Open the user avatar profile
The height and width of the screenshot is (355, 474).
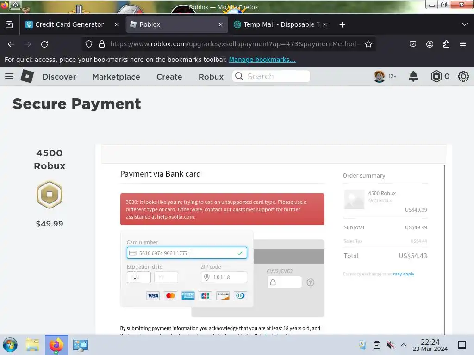[380, 76]
